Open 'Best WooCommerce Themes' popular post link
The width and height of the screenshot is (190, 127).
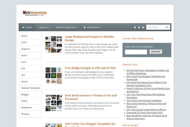pos(146,105)
